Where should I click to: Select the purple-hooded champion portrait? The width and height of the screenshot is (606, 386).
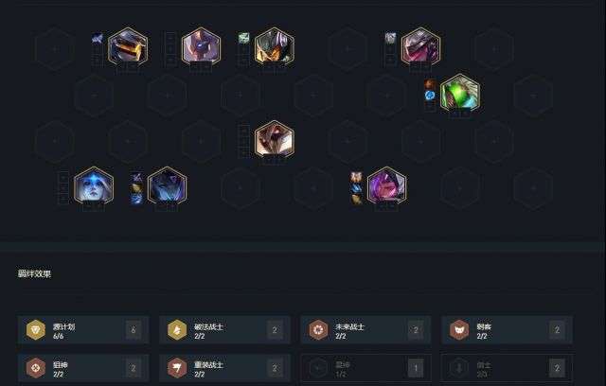point(386,185)
